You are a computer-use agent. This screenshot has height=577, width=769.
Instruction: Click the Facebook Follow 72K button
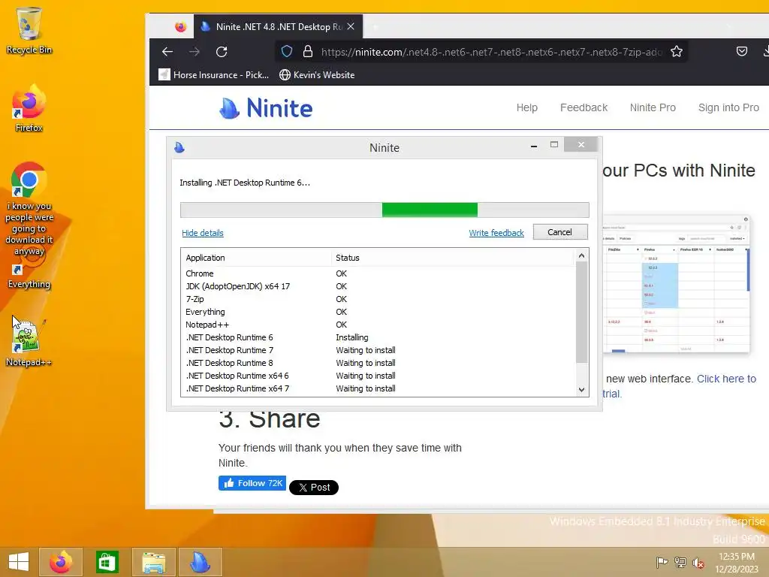(252, 483)
